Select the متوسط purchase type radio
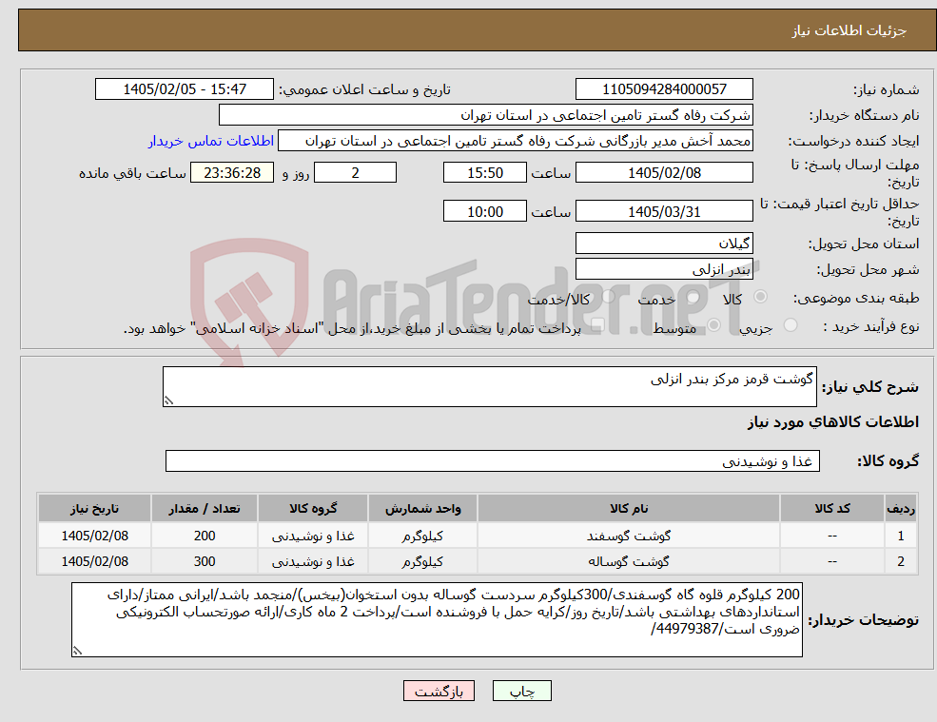 (713, 325)
